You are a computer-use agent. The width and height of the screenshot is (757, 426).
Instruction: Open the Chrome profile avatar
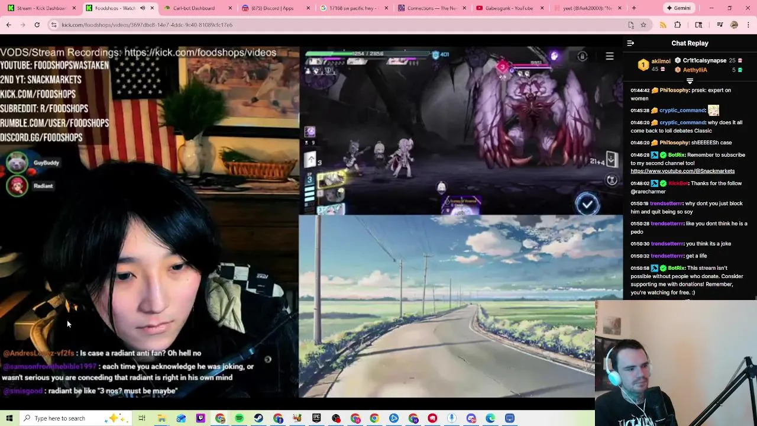(x=734, y=25)
